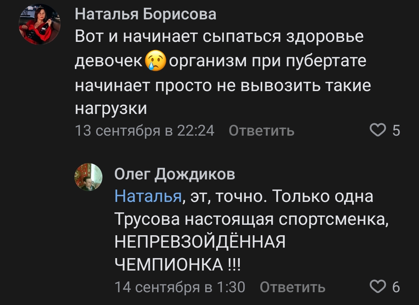Click the blue Наталья mention link
Screen dimensions: 419x305
click(x=148, y=197)
